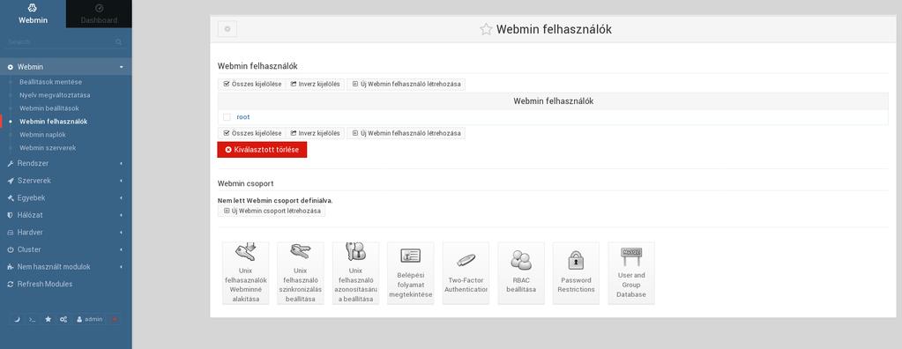This screenshot has width=902, height=349.
Task: Expand the Rendszer category
Action: 65,163
